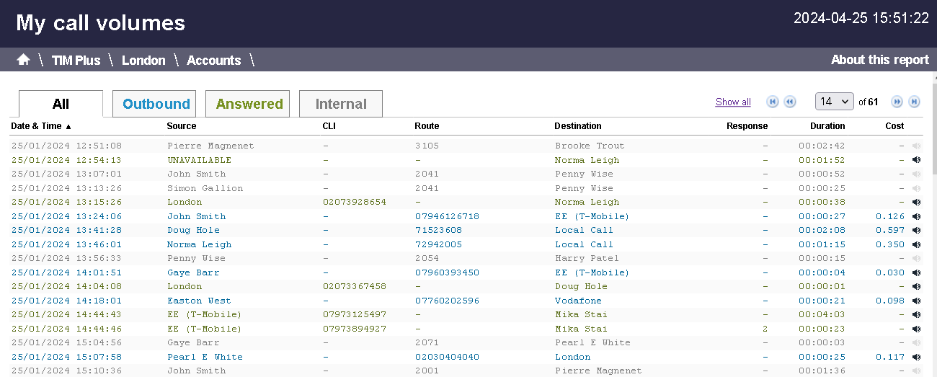
Task: Sort by Source column header
Action: coord(182,126)
